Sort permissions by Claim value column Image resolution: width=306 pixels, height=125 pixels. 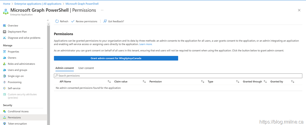click(144, 81)
